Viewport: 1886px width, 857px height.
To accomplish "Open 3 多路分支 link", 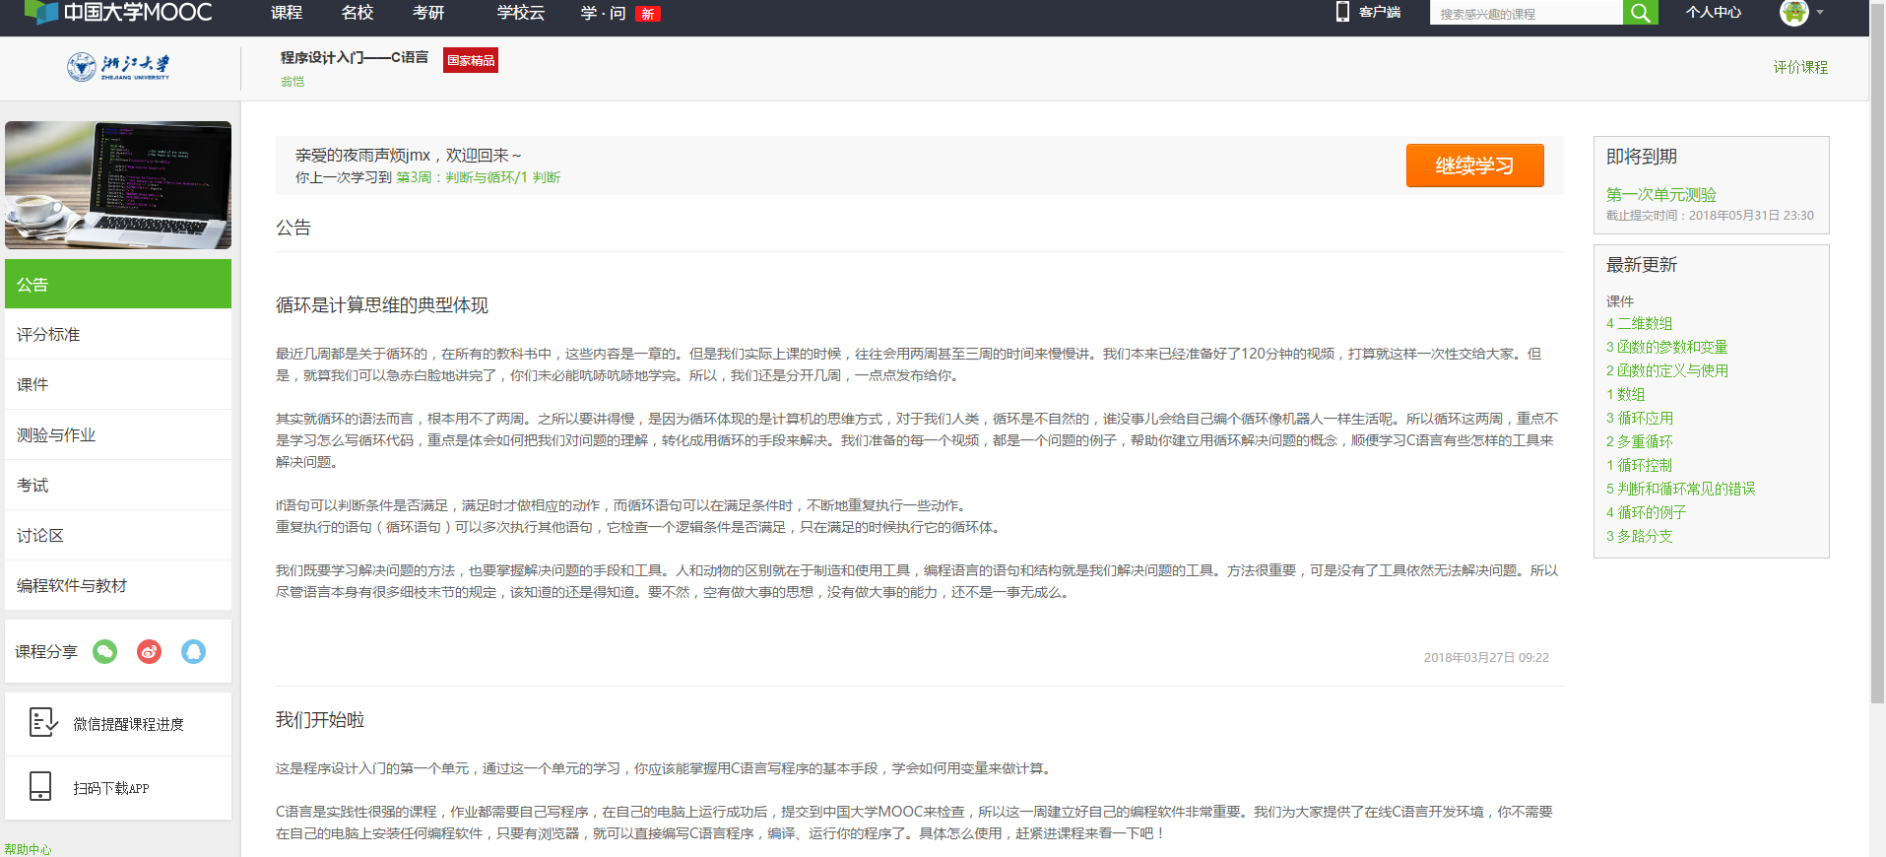I will point(1639,536).
